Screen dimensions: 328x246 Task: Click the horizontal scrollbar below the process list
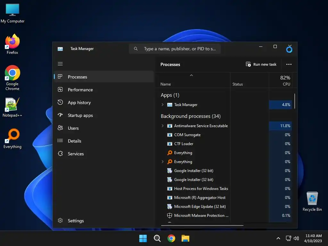click(202, 225)
